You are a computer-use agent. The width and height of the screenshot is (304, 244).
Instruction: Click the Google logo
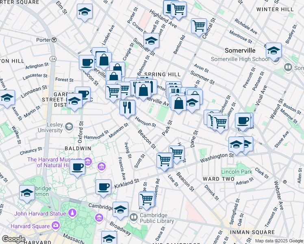coord(13,239)
